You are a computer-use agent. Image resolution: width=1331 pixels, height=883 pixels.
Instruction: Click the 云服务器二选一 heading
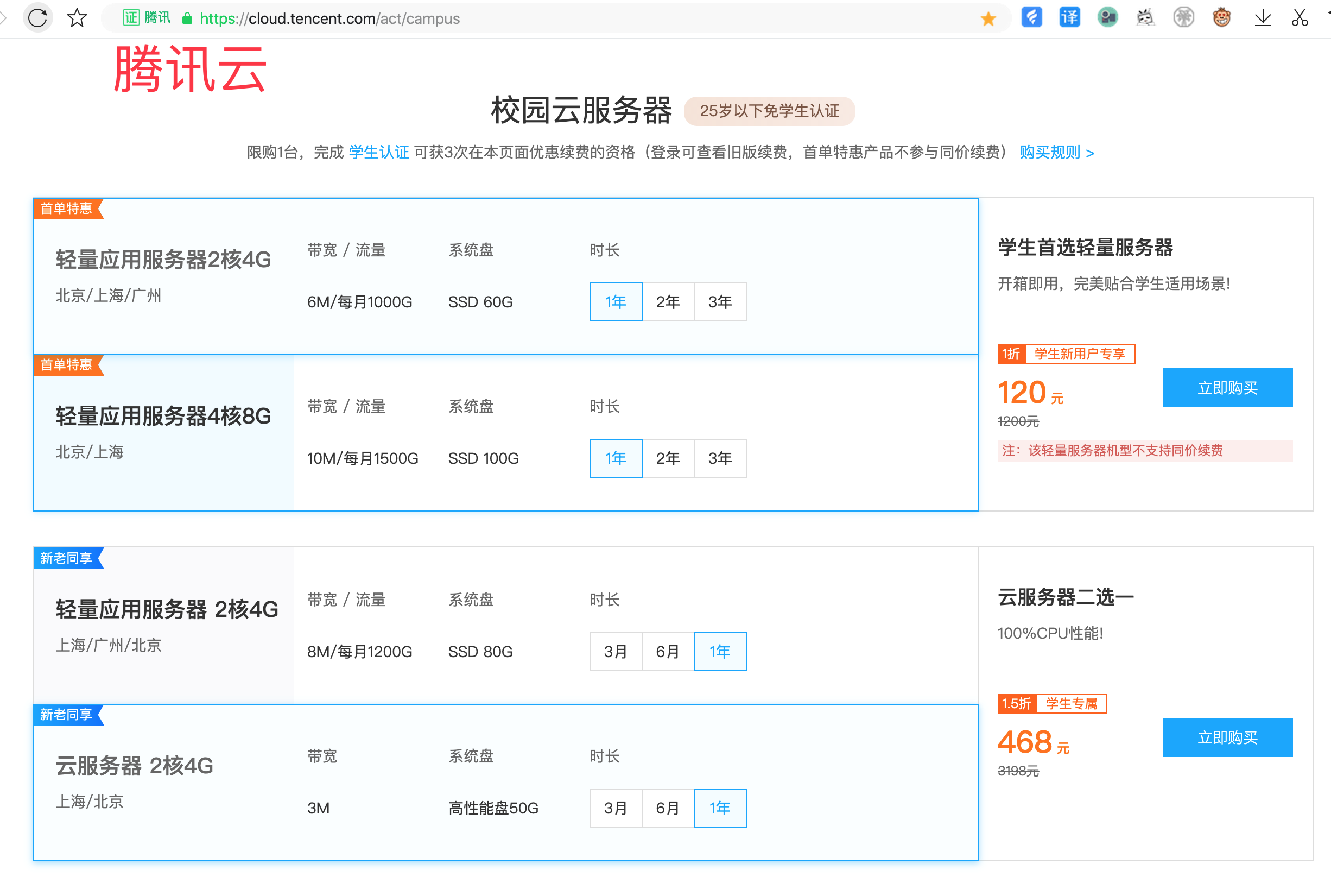point(1066,597)
